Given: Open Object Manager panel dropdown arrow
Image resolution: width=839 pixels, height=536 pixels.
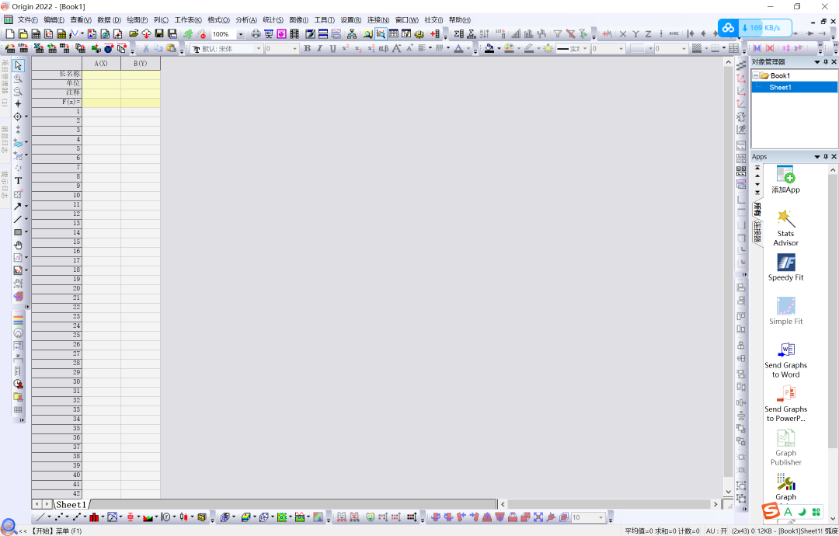Looking at the screenshot, I should point(817,62).
